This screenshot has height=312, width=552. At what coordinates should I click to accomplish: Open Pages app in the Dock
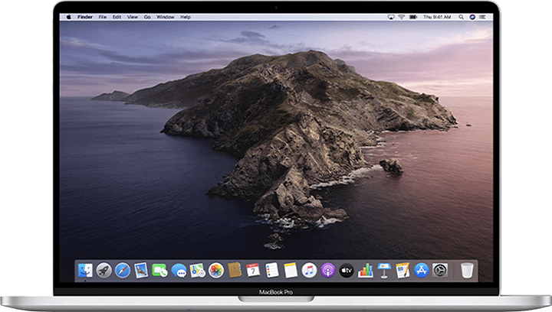coord(402,271)
